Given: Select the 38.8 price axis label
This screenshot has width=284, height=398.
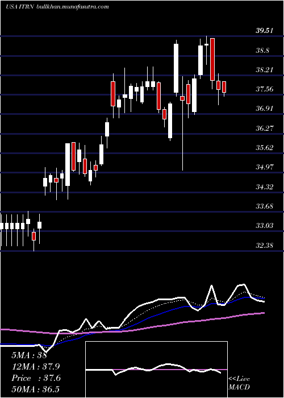Looking at the screenshot, I should (262, 50).
